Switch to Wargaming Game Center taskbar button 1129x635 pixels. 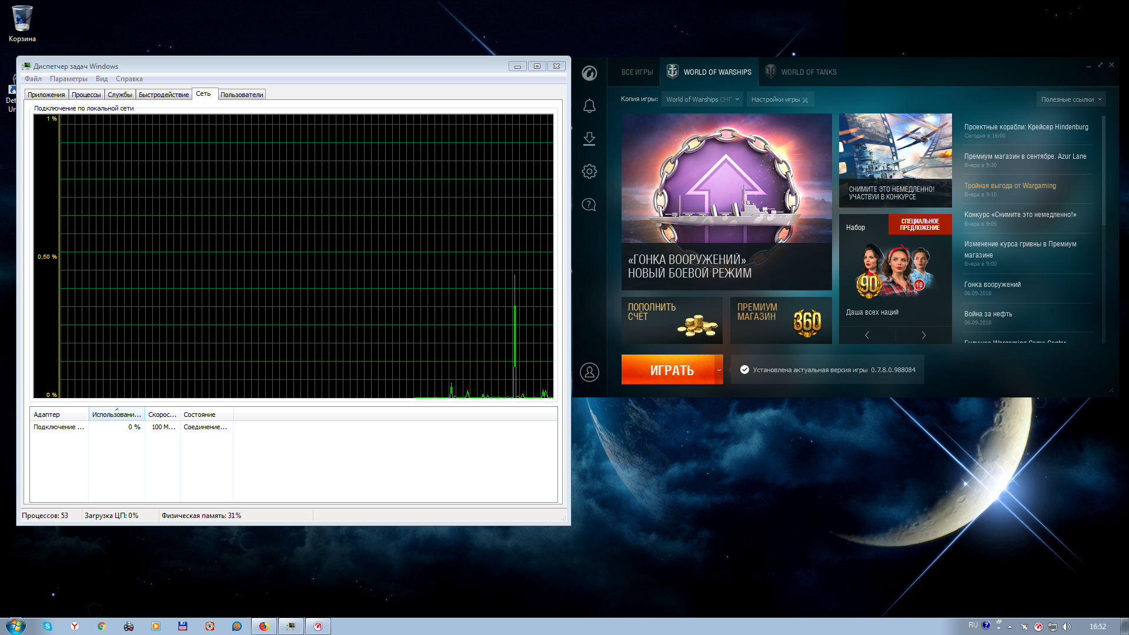point(318,626)
